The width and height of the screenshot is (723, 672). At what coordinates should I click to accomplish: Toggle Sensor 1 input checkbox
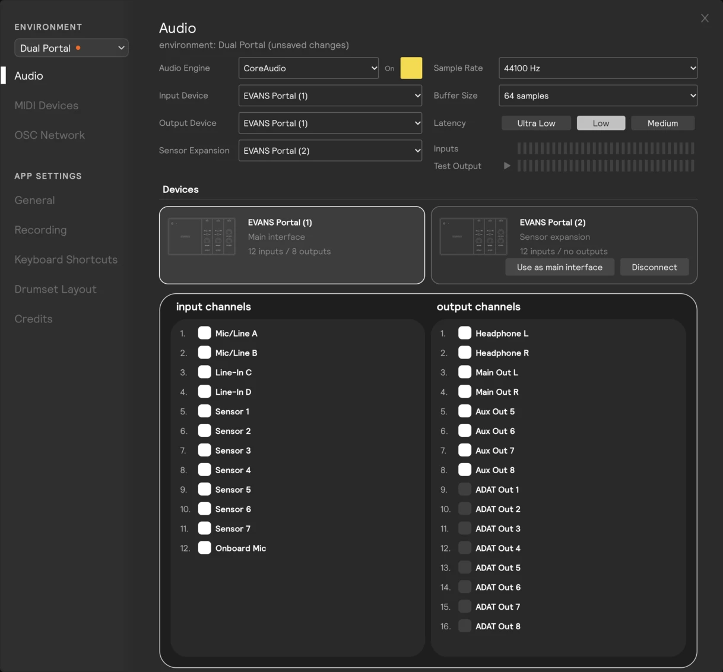204,411
